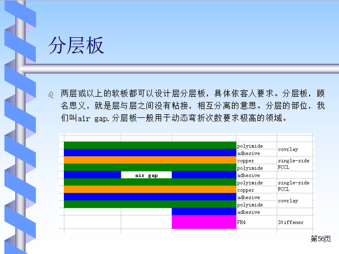
Task: Select the upper single-side FCCL label
Action: (293, 164)
